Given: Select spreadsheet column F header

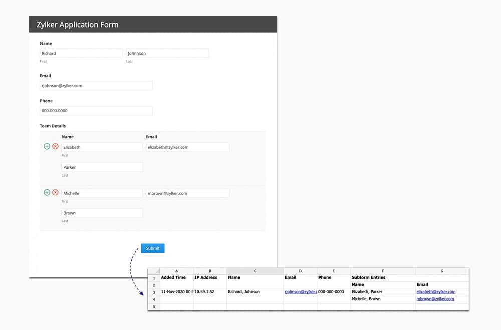Looking at the screenshot, I should point(383,271).
